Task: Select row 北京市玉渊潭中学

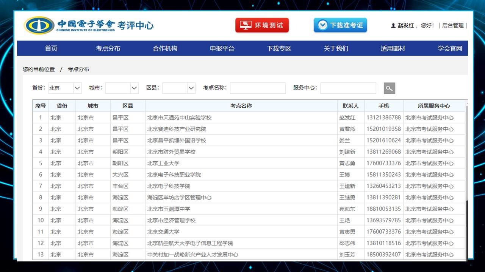Action: pos(249,209)
